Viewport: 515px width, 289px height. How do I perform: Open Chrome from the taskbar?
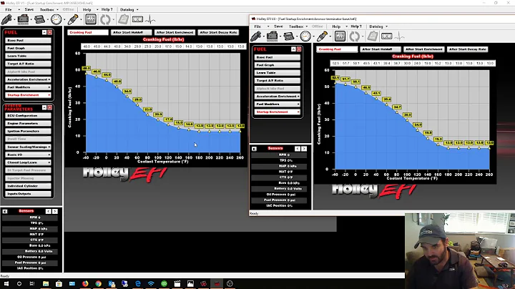point(98,284)
